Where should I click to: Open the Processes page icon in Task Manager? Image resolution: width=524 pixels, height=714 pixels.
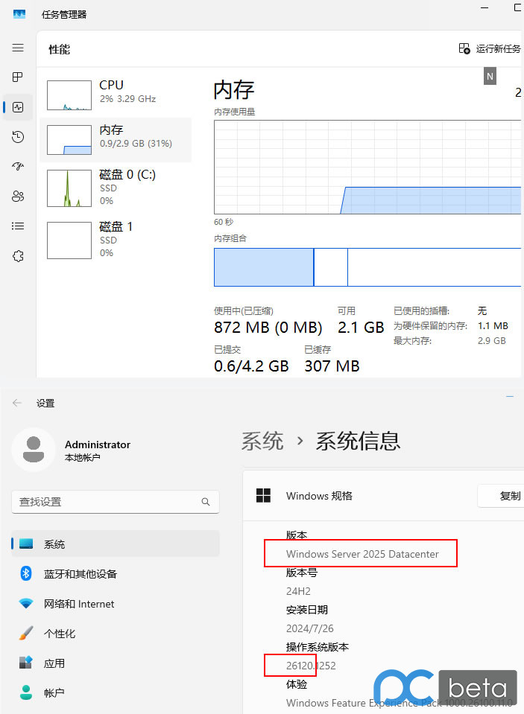[18, 77]
